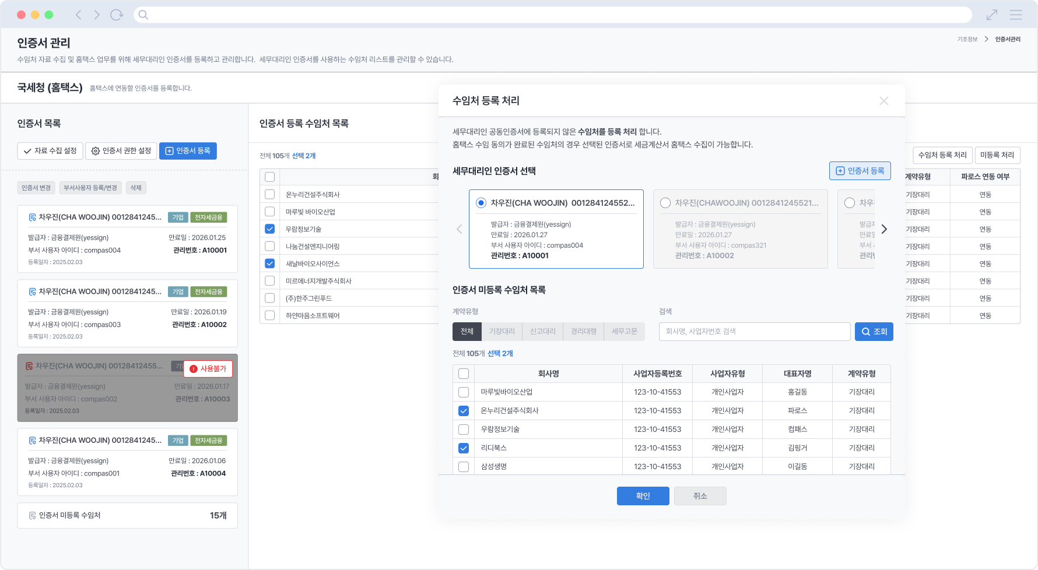The height and width of the screenshot is (570, 1038).
Task: Click the 조회 magnifier search button
Action: [874, 331]
